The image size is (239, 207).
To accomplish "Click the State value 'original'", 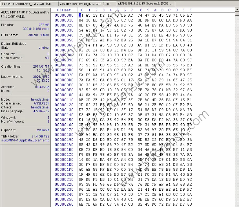I will pos(44,48).
